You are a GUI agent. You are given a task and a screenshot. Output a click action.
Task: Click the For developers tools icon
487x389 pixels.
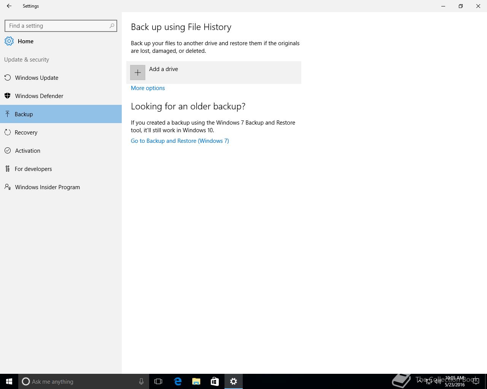(x=8, y=169)
